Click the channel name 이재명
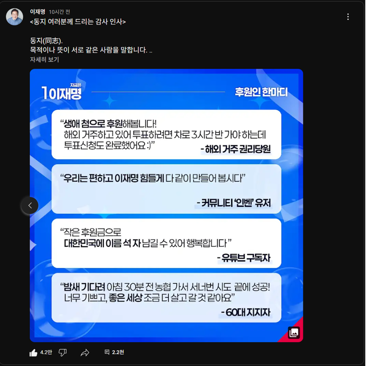 click(38, 12)
